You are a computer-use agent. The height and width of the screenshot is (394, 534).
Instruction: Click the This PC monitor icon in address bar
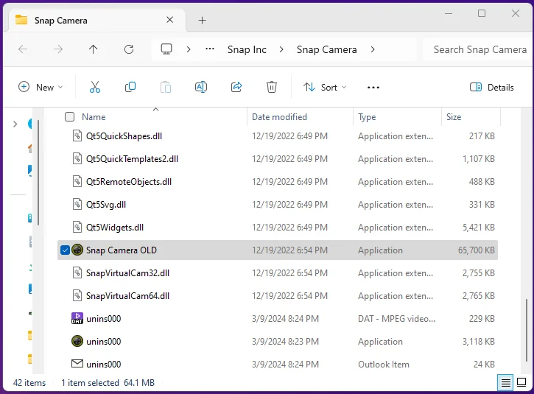[166, 49]
